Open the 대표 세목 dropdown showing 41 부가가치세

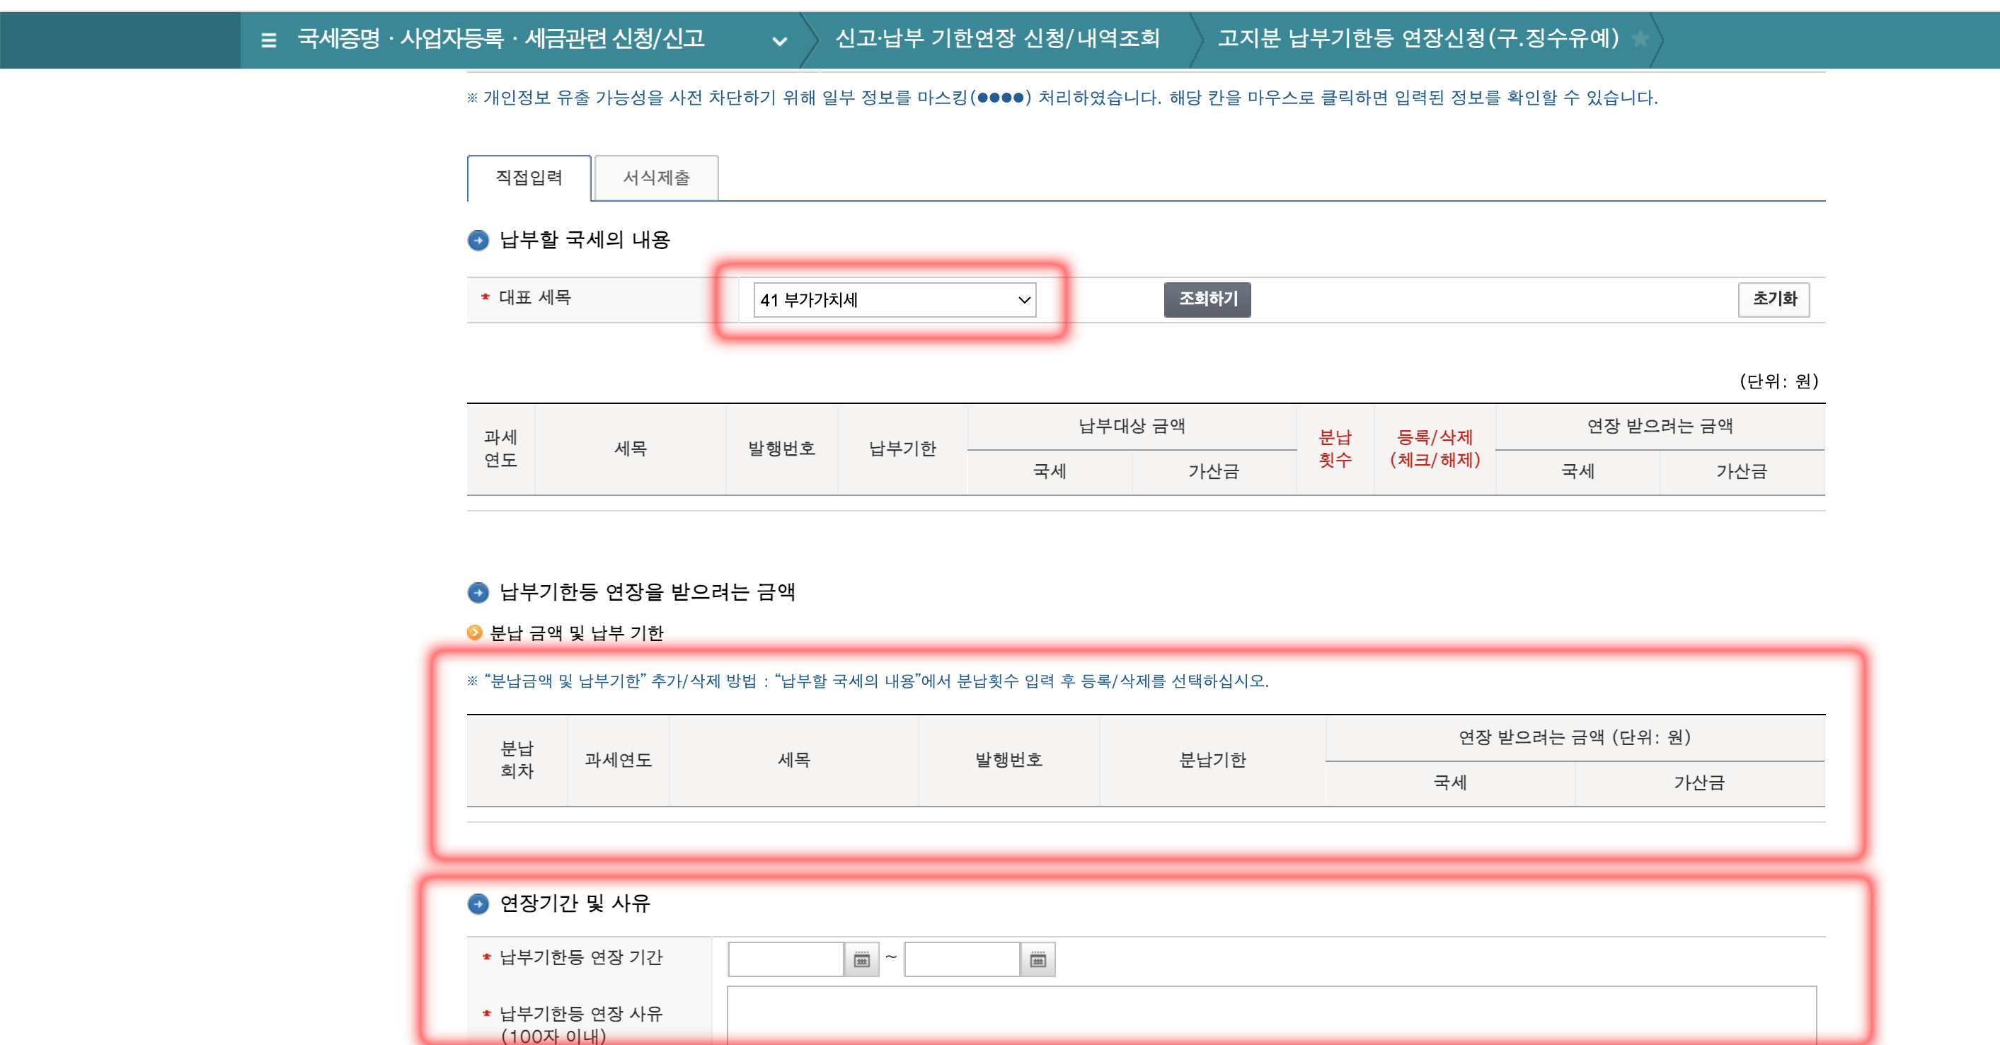point(893,301)
